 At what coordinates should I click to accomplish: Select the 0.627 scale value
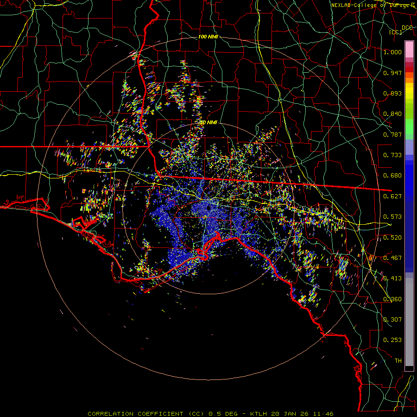[392, 196]
